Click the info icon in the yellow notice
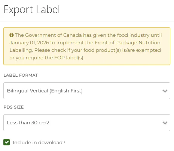The height and width of the screenshot is (151, 174). pos(12,35)
